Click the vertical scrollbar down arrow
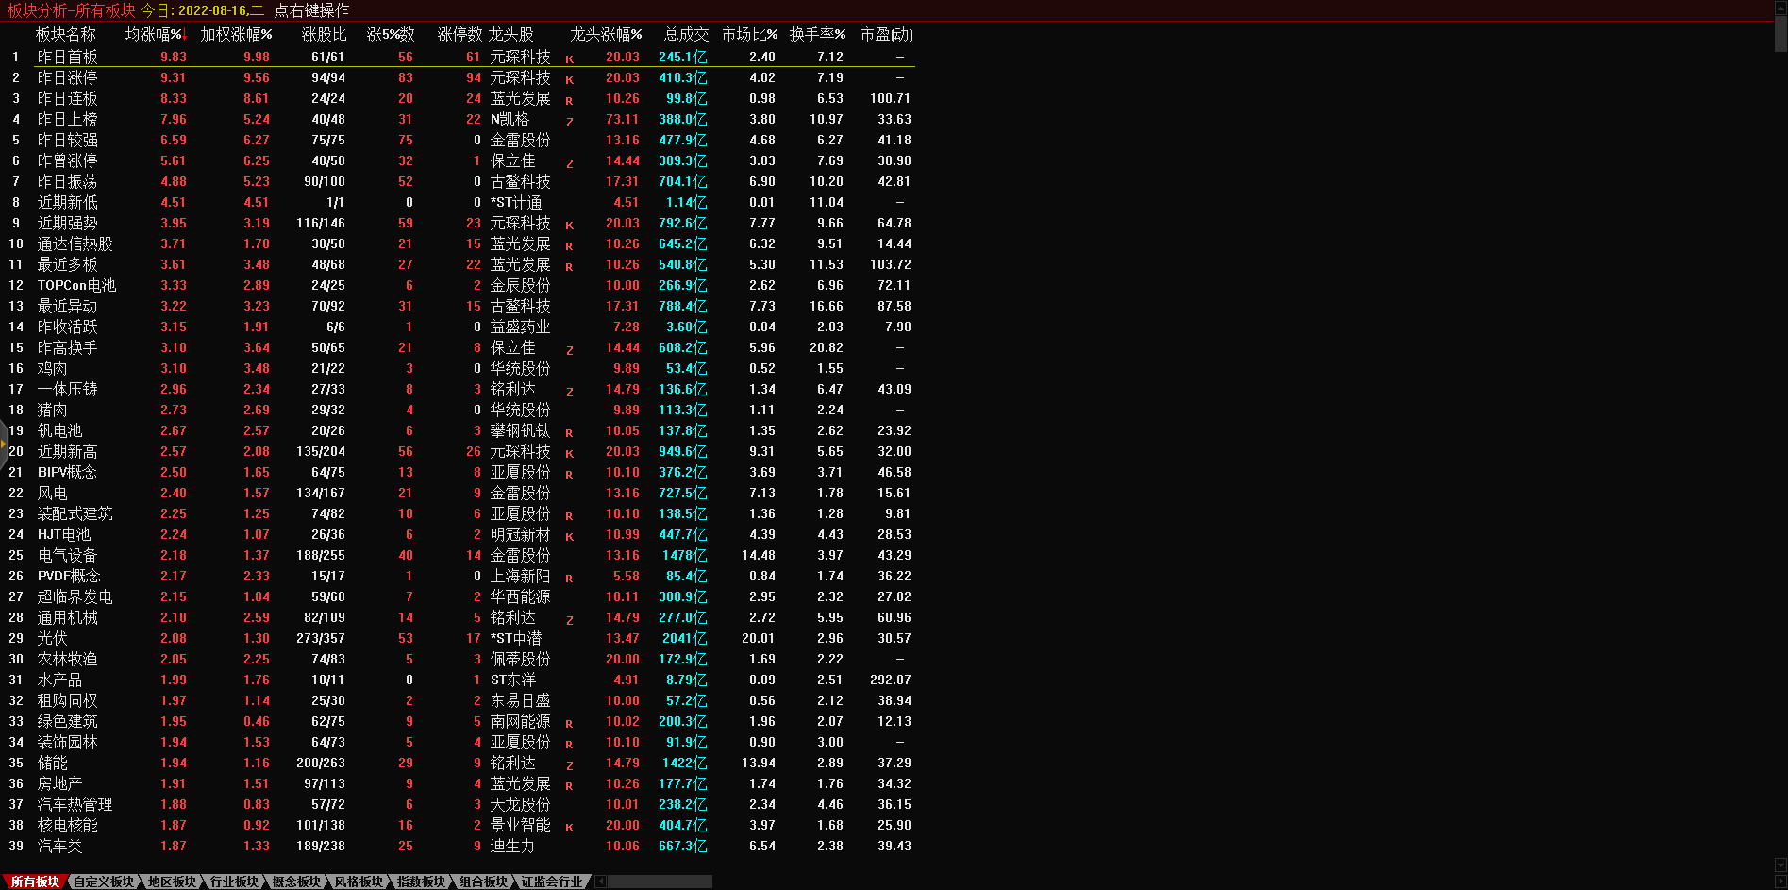1788x890 pixels. (1780, 865)
